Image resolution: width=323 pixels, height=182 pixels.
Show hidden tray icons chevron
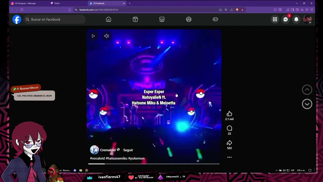(x=277, y=170)
